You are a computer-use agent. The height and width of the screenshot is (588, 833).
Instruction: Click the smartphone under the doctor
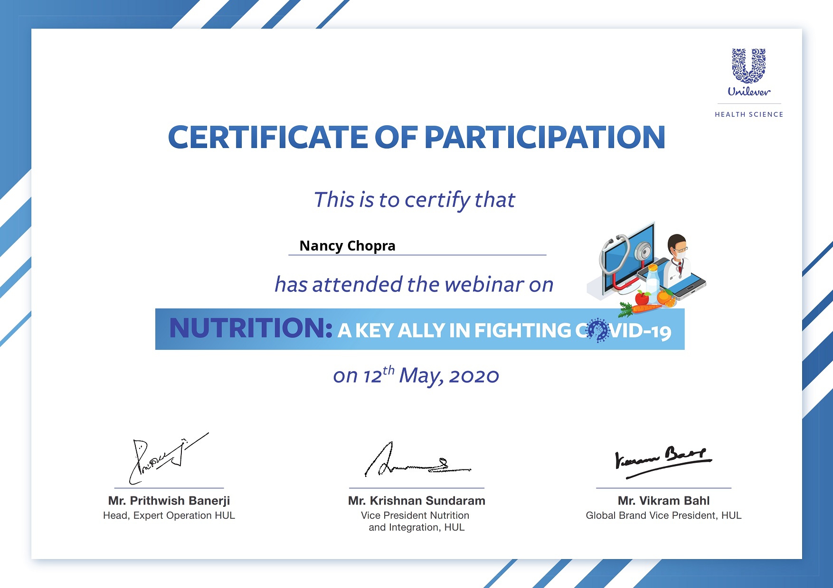[689, 286]
